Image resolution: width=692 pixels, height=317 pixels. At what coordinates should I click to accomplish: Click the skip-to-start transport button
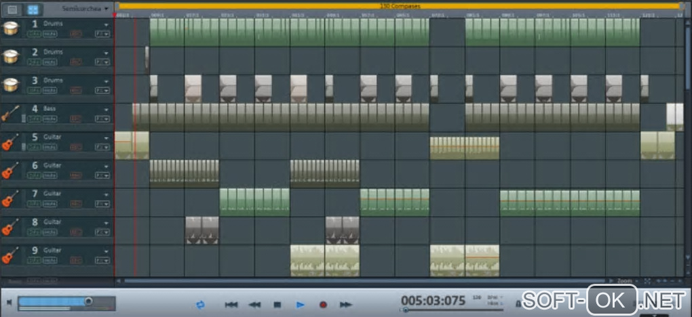231,305
